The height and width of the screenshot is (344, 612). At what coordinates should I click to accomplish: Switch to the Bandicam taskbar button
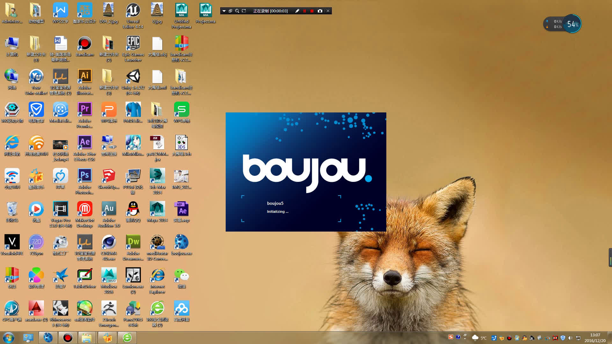tap(68, 338)
